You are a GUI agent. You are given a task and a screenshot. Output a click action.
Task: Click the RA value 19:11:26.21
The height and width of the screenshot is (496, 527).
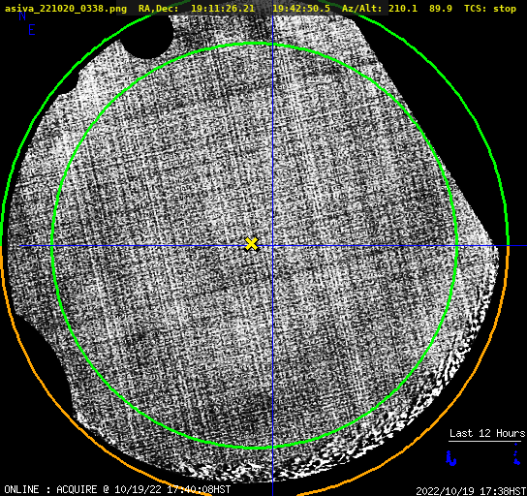(x=223, y=9)
